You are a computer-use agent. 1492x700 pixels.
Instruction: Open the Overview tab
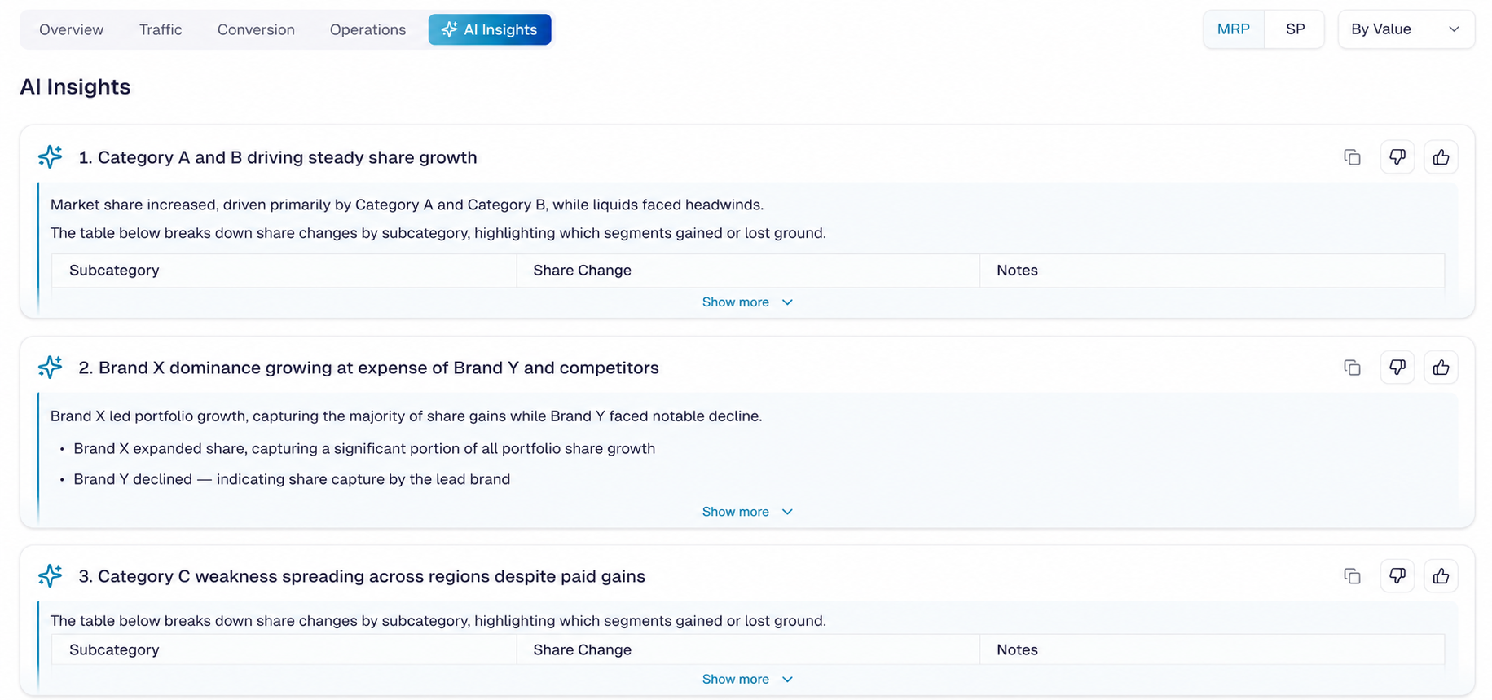(72, 29)
